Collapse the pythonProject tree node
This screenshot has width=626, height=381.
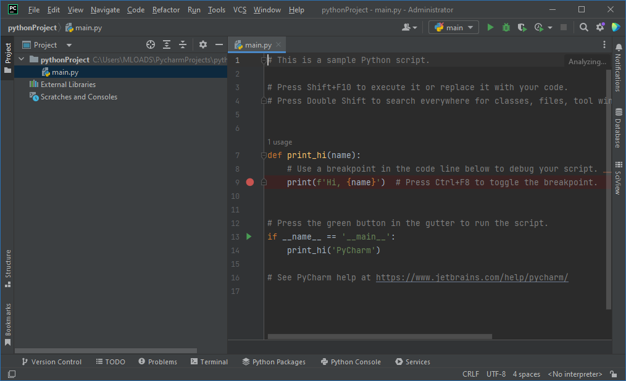click(x=22, y=59)
